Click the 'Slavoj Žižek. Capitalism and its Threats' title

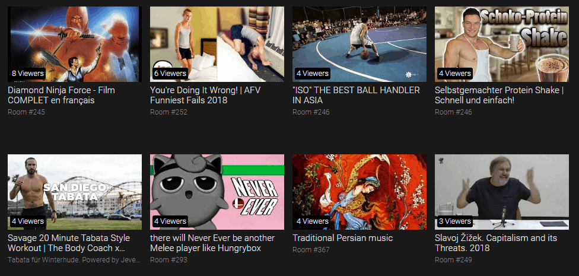[496, 243]
